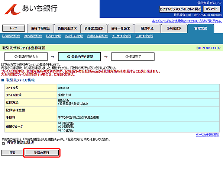Click the 取引先情報ファイル登録確認 page title
This screenshot has height=173, width=223.
pyautogui.click(x=24, y=48)
